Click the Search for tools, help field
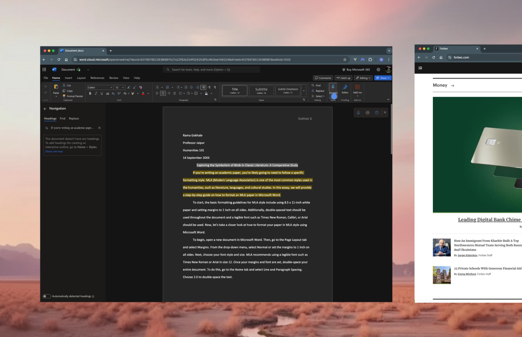This screenshot has width=522, height=337. point(211,70)
